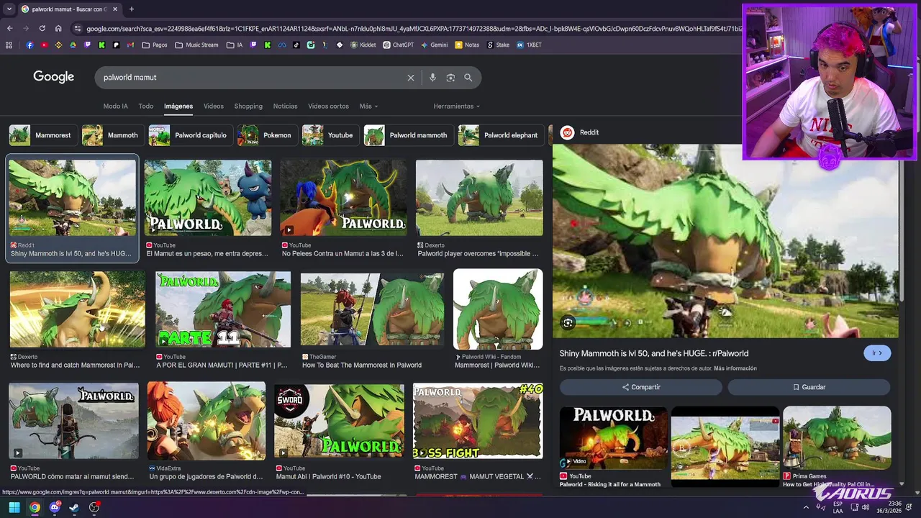Screen dimensions: 921x518
Task: Open the tab search dropdown arrow
Action: pyautogui.click(x=9, y=9)
